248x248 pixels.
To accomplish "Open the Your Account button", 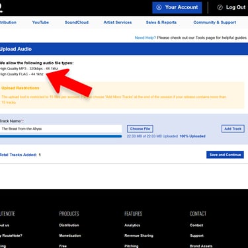I will (177, 7).
